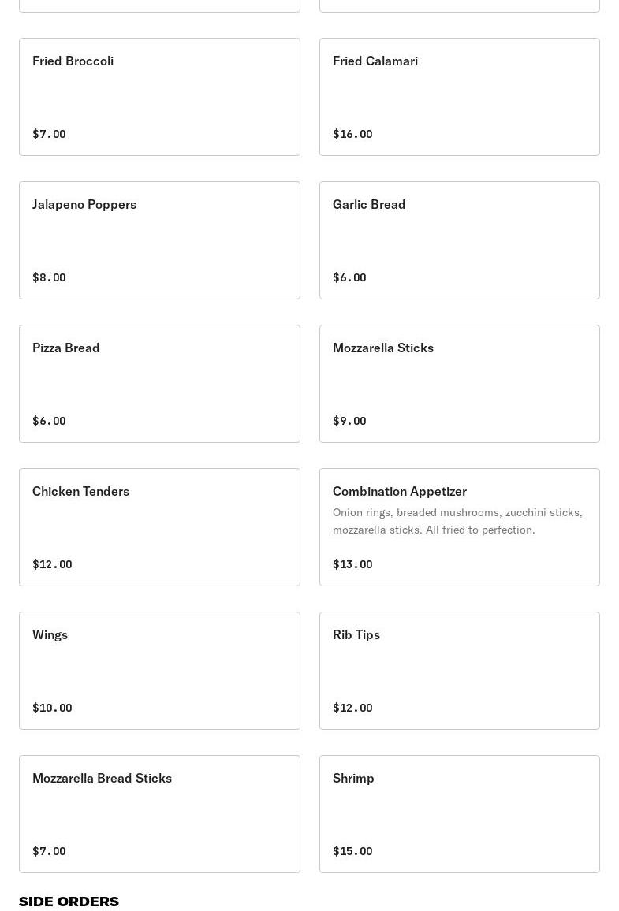
Task: Click the $15.00 Shrimp price
Action: 352,851
